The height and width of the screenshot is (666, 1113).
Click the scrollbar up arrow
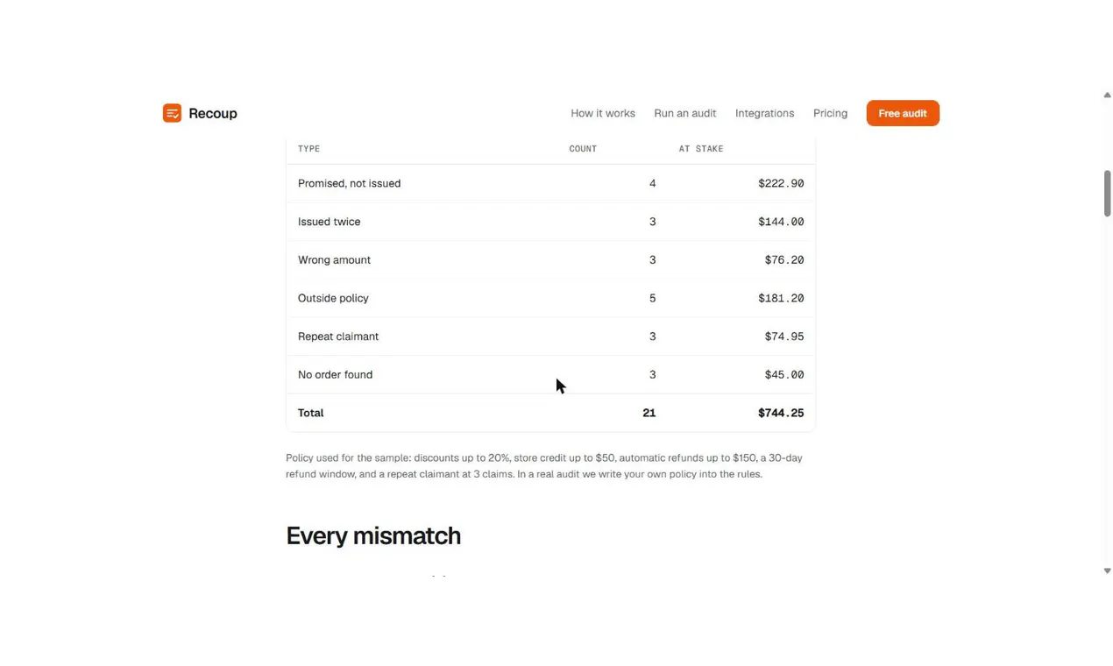[1107, 95]
